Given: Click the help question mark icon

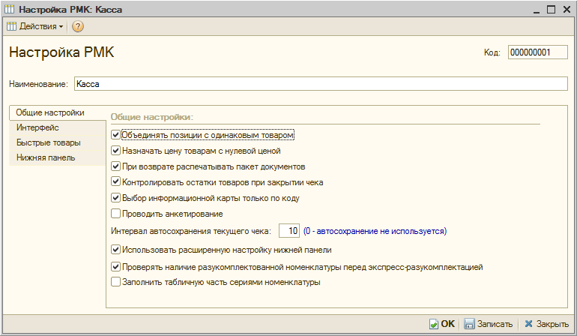Looking at the screenshot, I should 78,26.
